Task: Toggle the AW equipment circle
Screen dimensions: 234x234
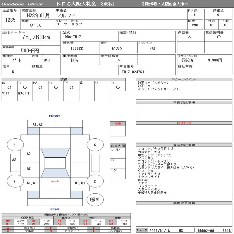Action: click(118, 87)
